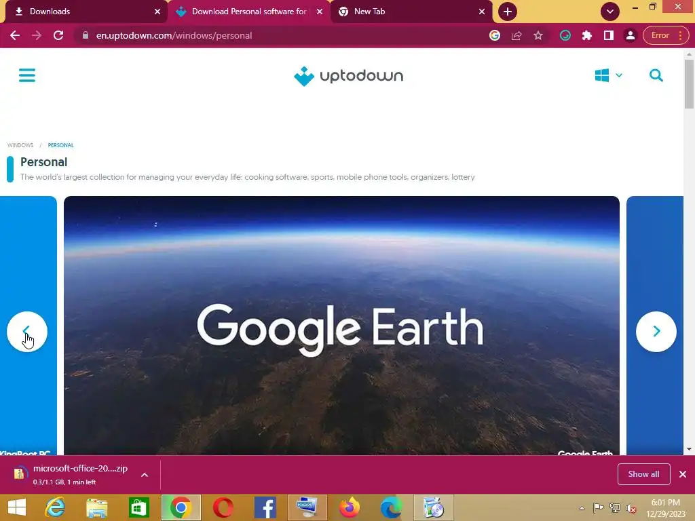The image size is (695, 521).
Task: Open a new browser tab
Action: coord(508,12)
